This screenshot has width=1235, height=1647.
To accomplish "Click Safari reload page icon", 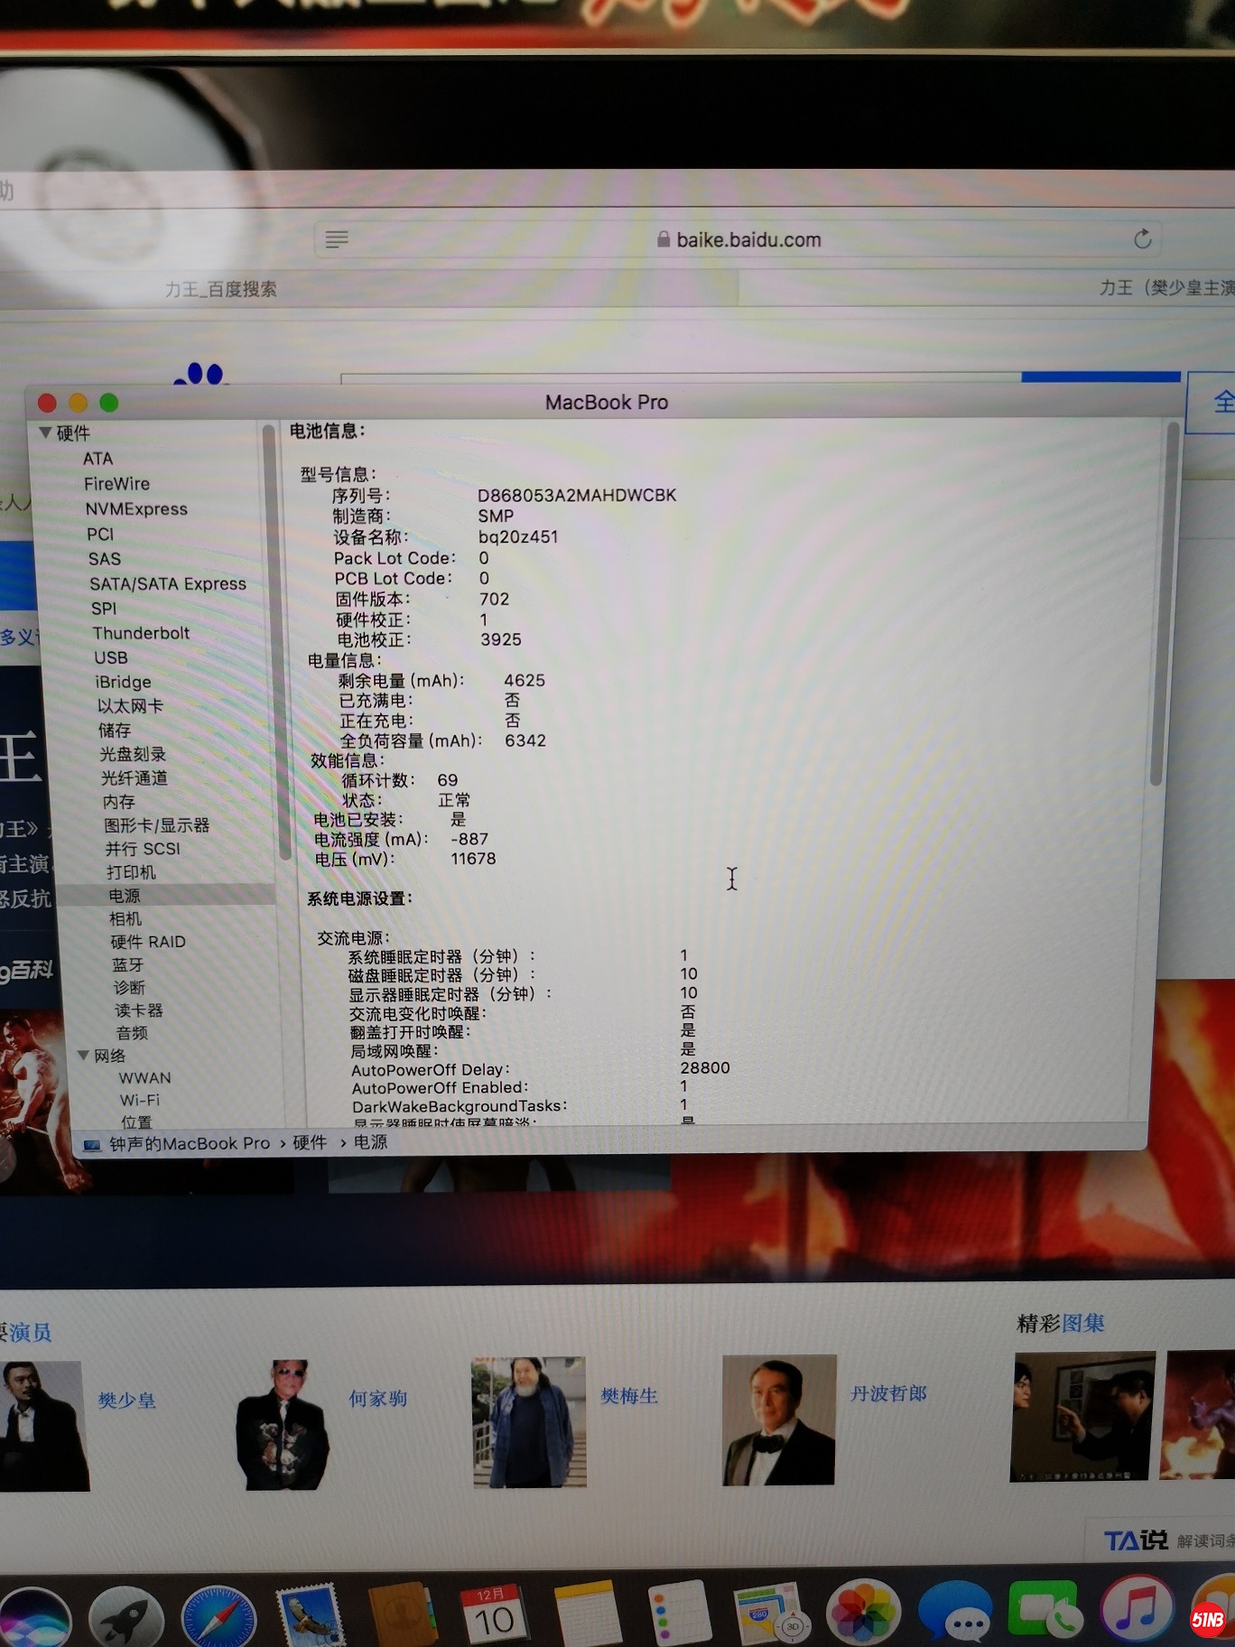I will (x=1142, y=239).
